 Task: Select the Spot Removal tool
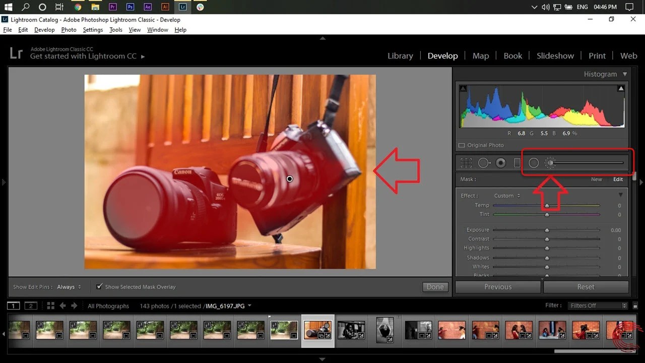coord(484,163)
